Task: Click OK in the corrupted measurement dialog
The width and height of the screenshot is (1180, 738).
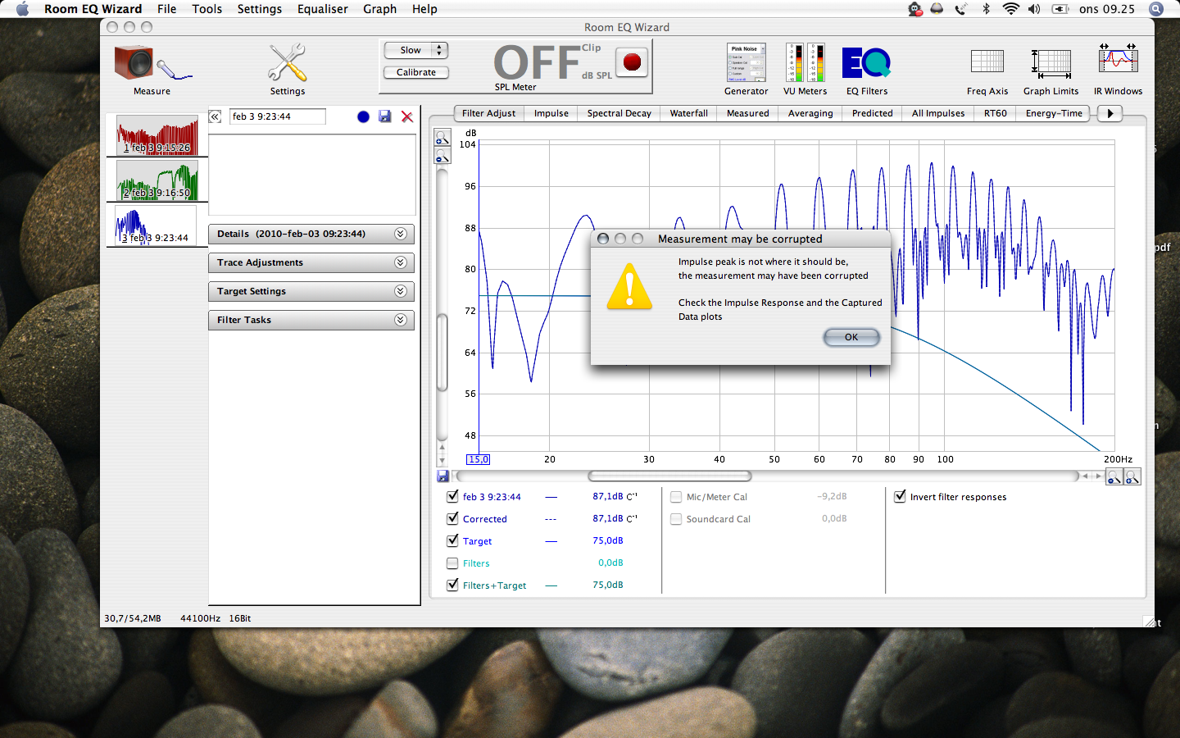Action: point(851,337)
